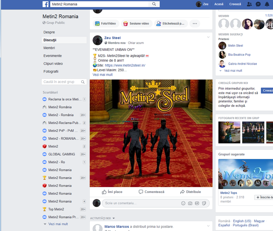Image resolution: width=273 pixels, height=231 pixels.
Task: Click Acasă in top navigation
Action: click(x=219, y=4)
